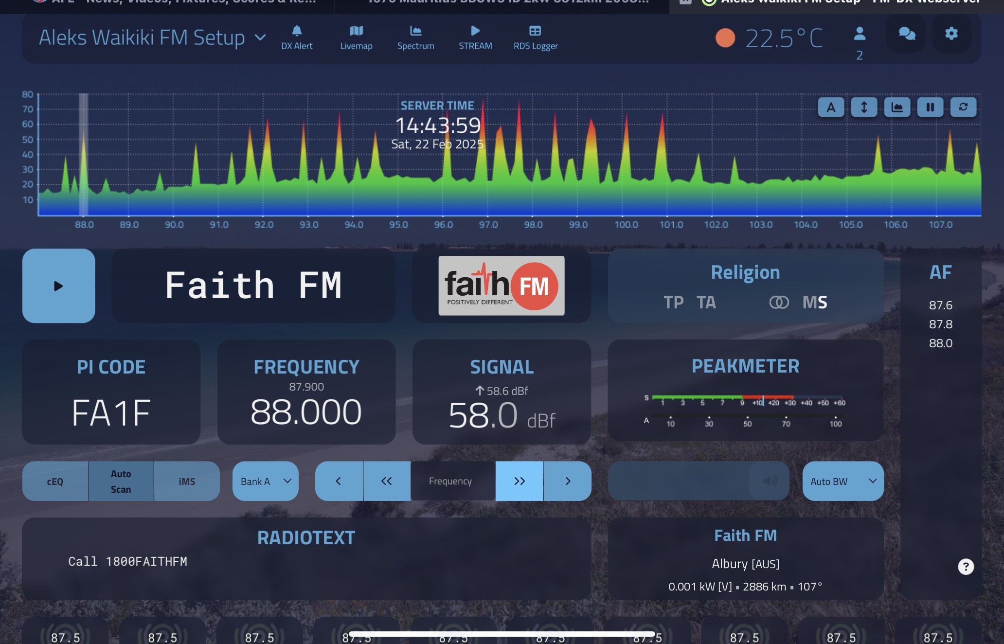1004x644 pixels.
Task: Toggle the iMS filter
Action: pos(187,481)
